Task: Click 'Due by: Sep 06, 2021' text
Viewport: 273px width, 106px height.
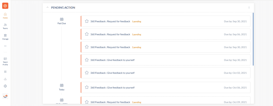Action: pos(235,34)
